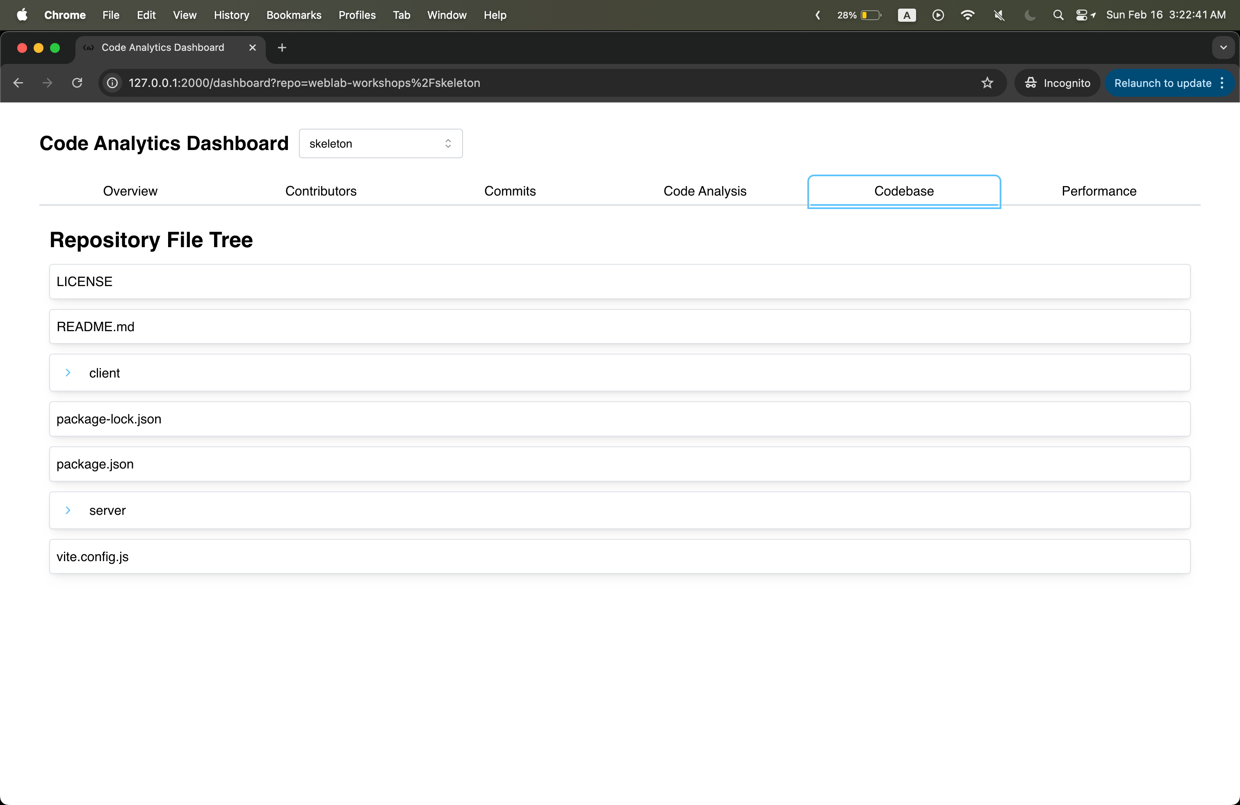The width and height of the screenshot is (1240, 805).
Task: Open the skeleton repository dropdown
Action: click(381, 144)
